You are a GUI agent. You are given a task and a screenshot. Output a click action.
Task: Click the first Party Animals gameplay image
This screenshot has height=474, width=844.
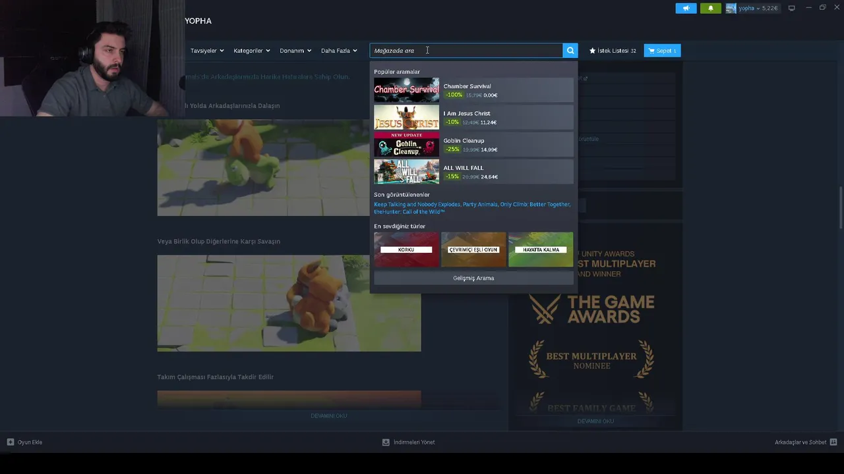[x=264, y=167]
